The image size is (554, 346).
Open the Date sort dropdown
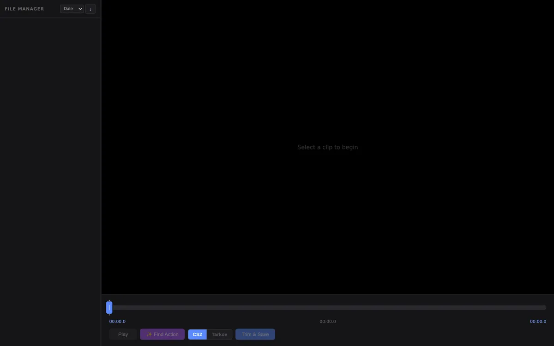(72, 9)
